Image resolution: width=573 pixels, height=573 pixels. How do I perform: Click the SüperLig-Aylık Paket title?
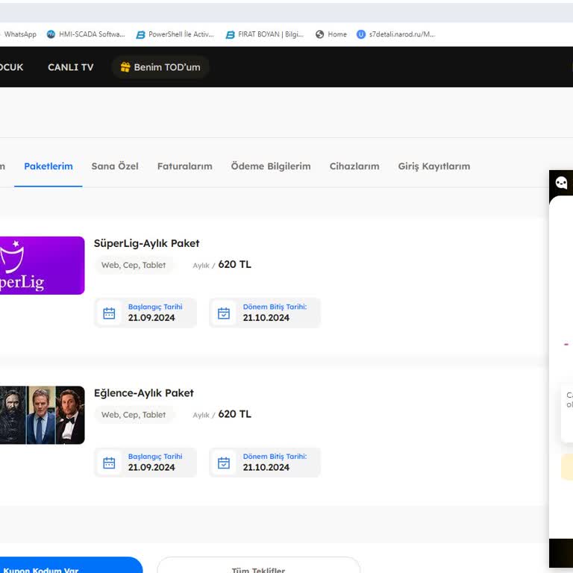tap(146, 243)
